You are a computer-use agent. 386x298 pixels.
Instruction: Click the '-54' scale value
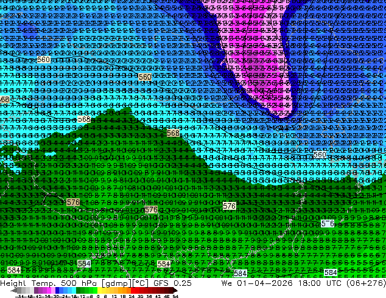click(19, 296)
